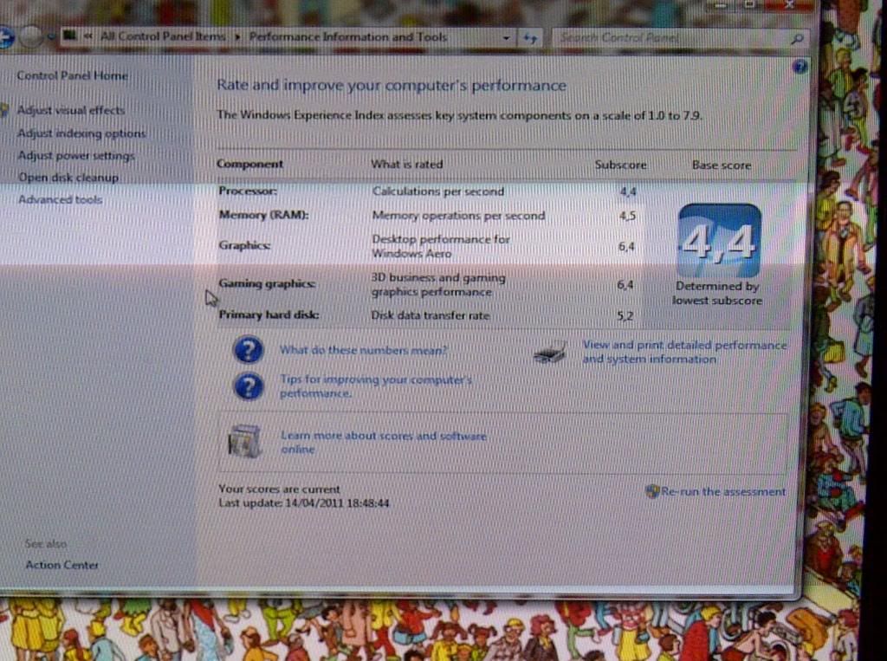Open Adjust visual effects
Viewport: 887px width, 661px height.
click(x=71, y=110)
